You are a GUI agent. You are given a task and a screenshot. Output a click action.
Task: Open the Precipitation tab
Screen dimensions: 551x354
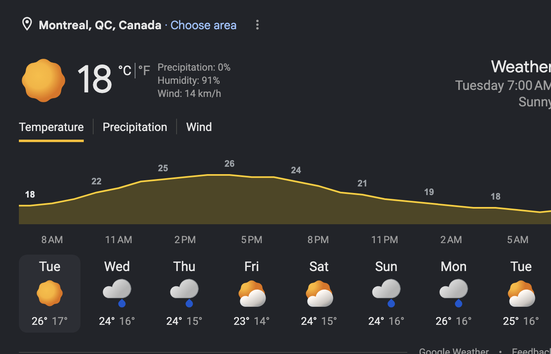(135, 127)
